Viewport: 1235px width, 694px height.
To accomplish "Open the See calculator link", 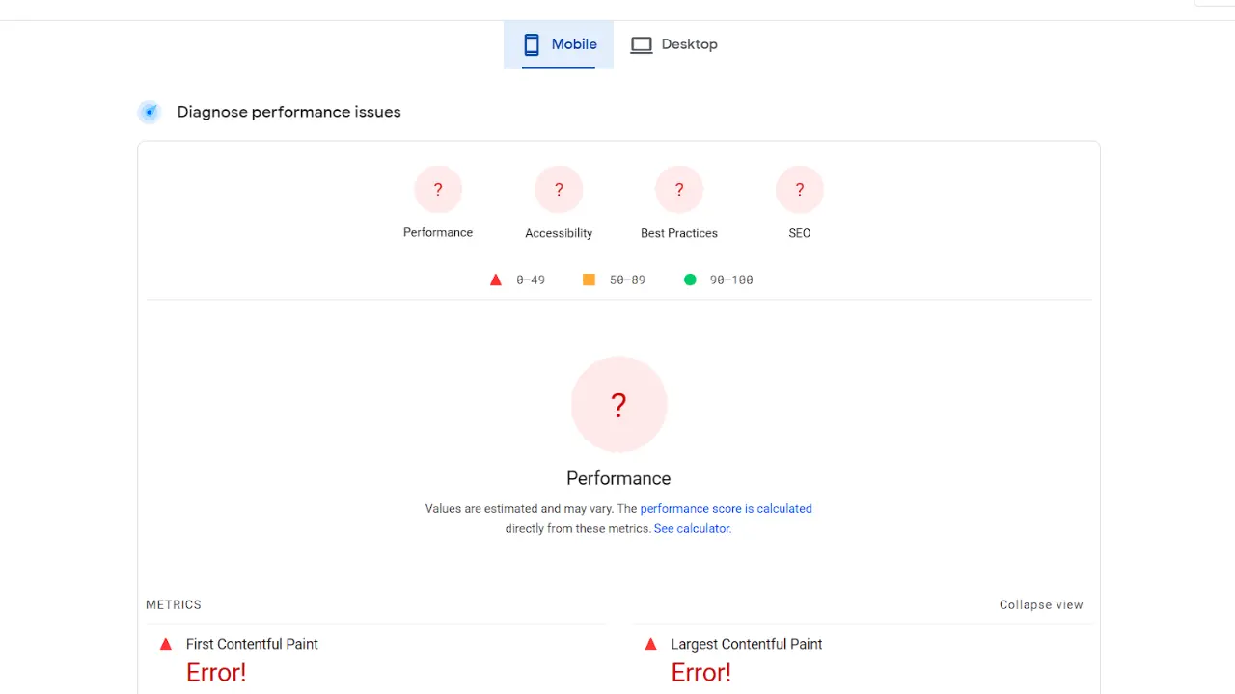I will (x=692, y=529).
